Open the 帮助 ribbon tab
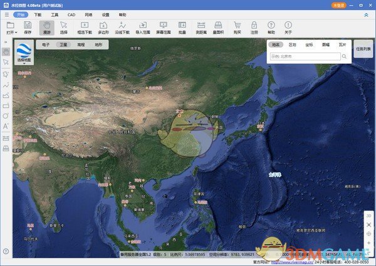The image size is (376, 266). coord(123,15)
